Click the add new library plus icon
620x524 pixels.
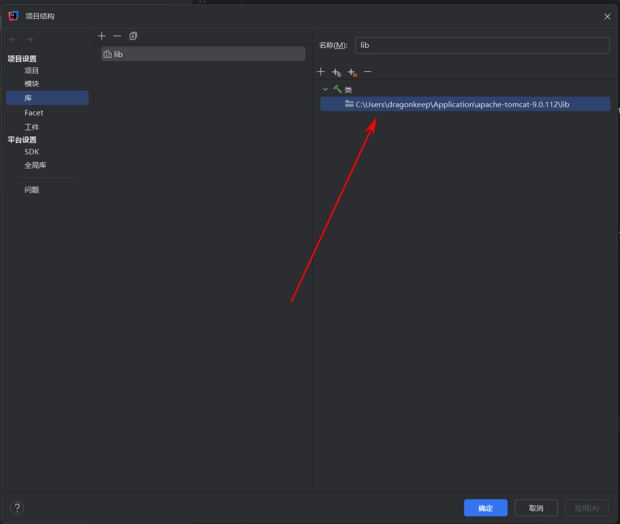coord(102,36)
